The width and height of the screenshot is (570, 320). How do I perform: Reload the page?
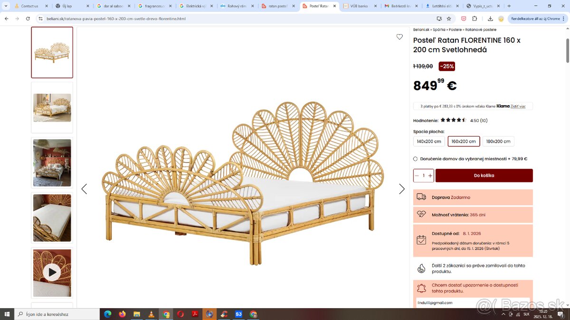(28, 18)
